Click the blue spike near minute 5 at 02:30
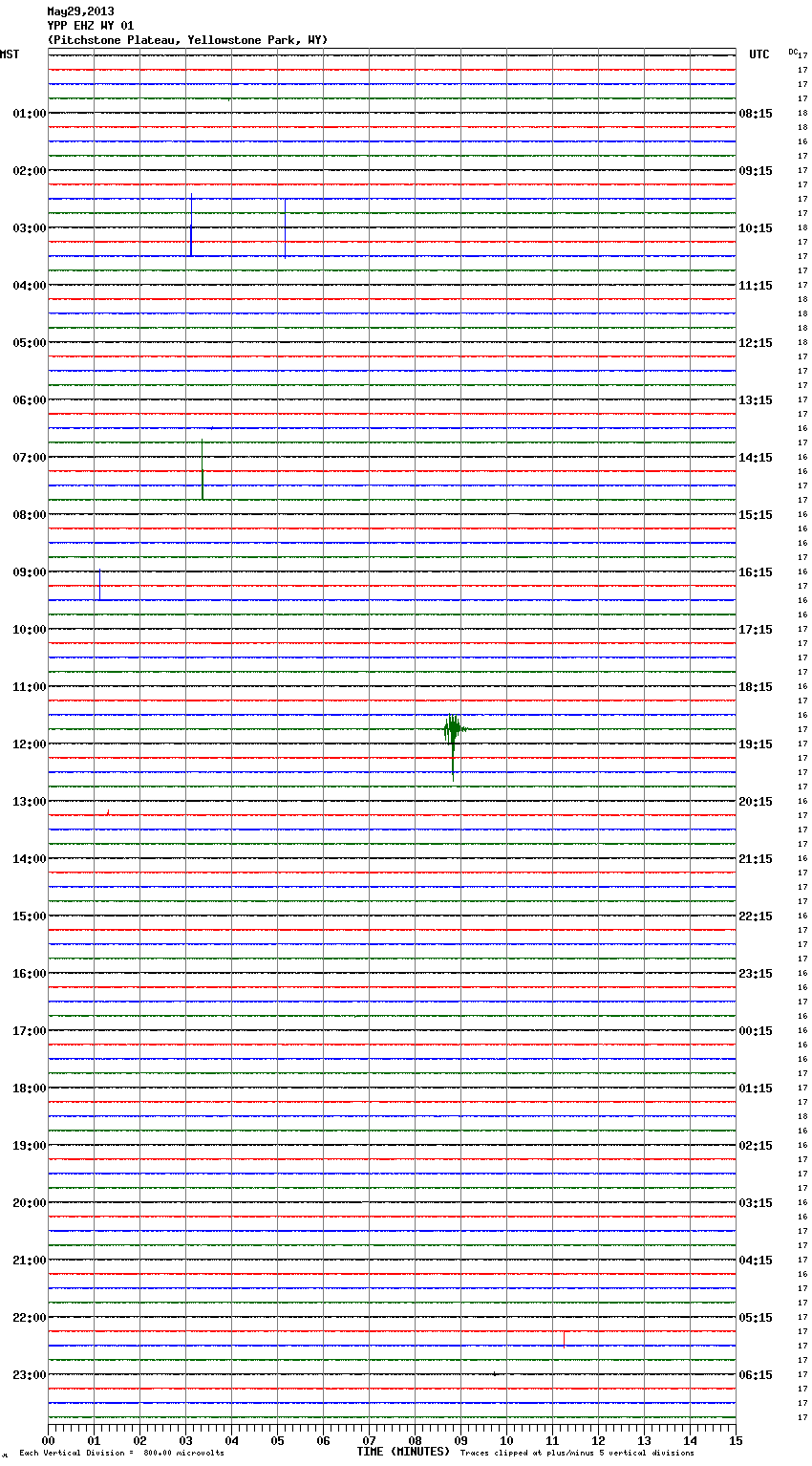 point(285,227)
